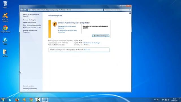Click Procurar atualizações link
This screenshot has width=181, height=102.
coord(29,20)
